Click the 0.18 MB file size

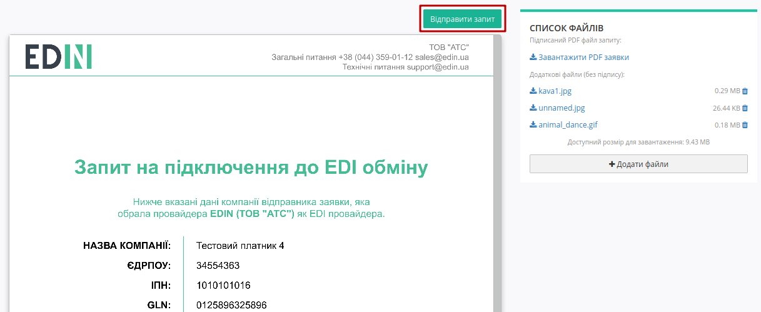(727, 124)
